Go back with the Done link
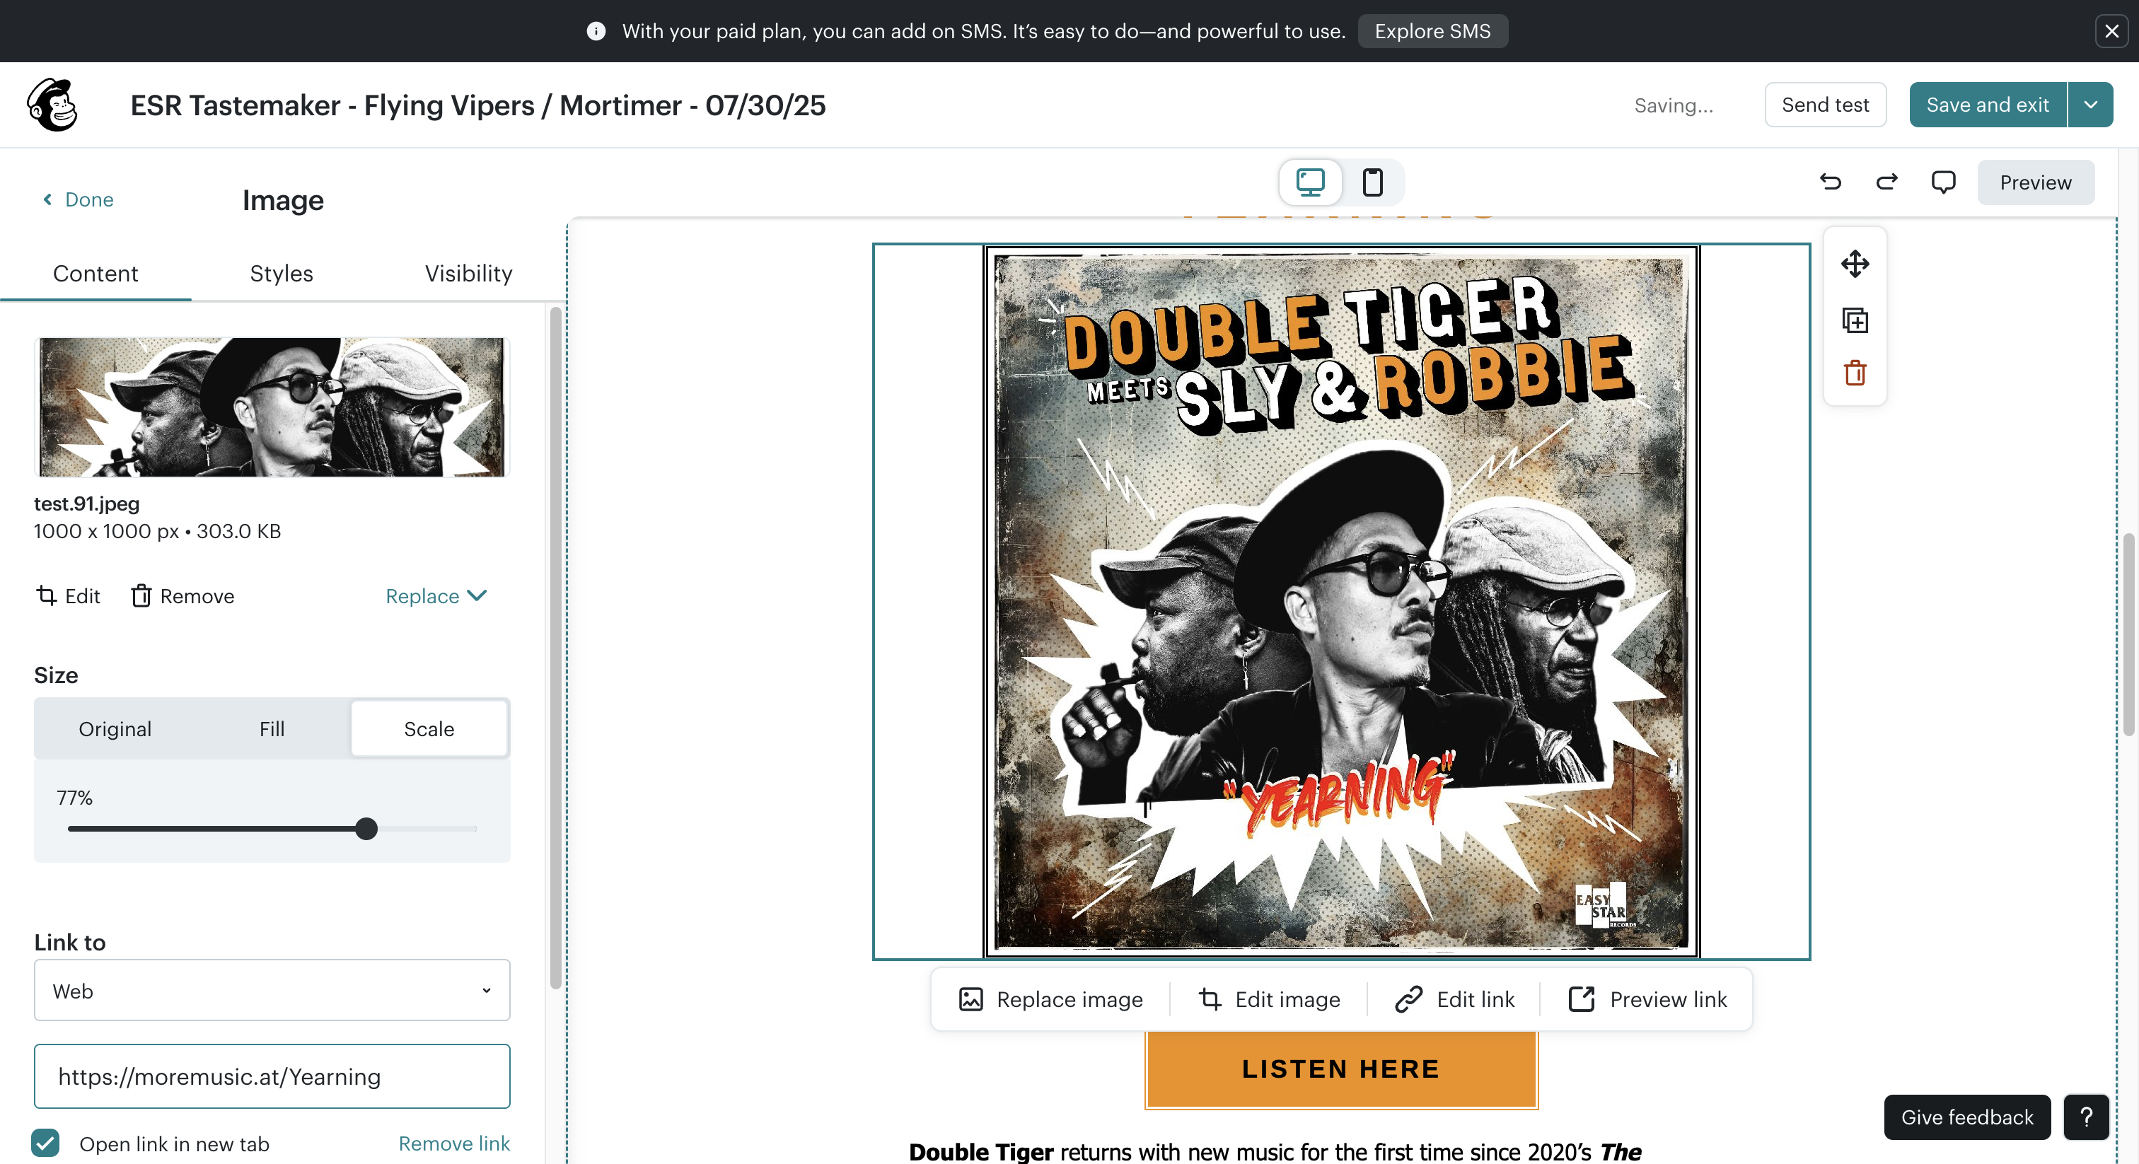The height and width of the screenshot is (1164, 2139). tap(78, 199)
